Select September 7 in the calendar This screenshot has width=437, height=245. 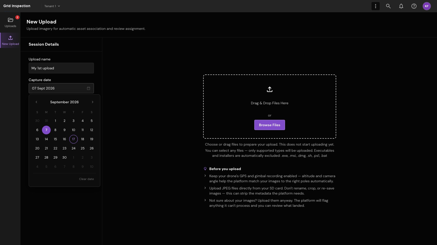[46, 130]
